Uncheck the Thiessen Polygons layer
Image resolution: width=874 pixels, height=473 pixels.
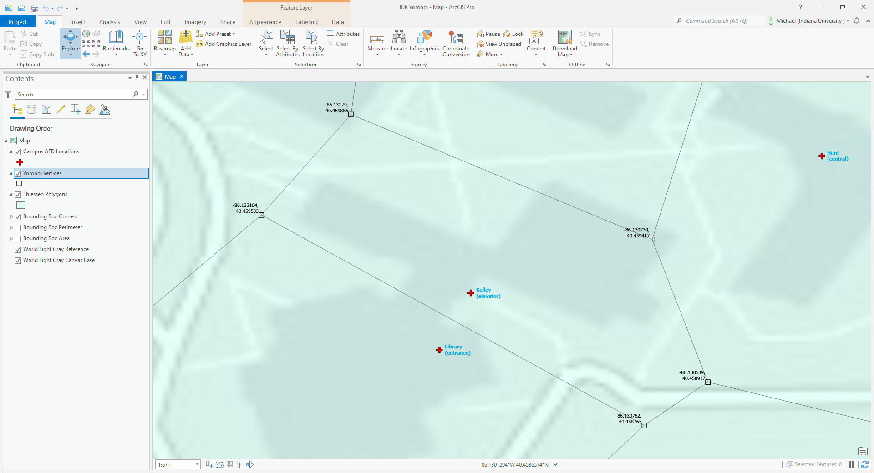coord(18,194)
